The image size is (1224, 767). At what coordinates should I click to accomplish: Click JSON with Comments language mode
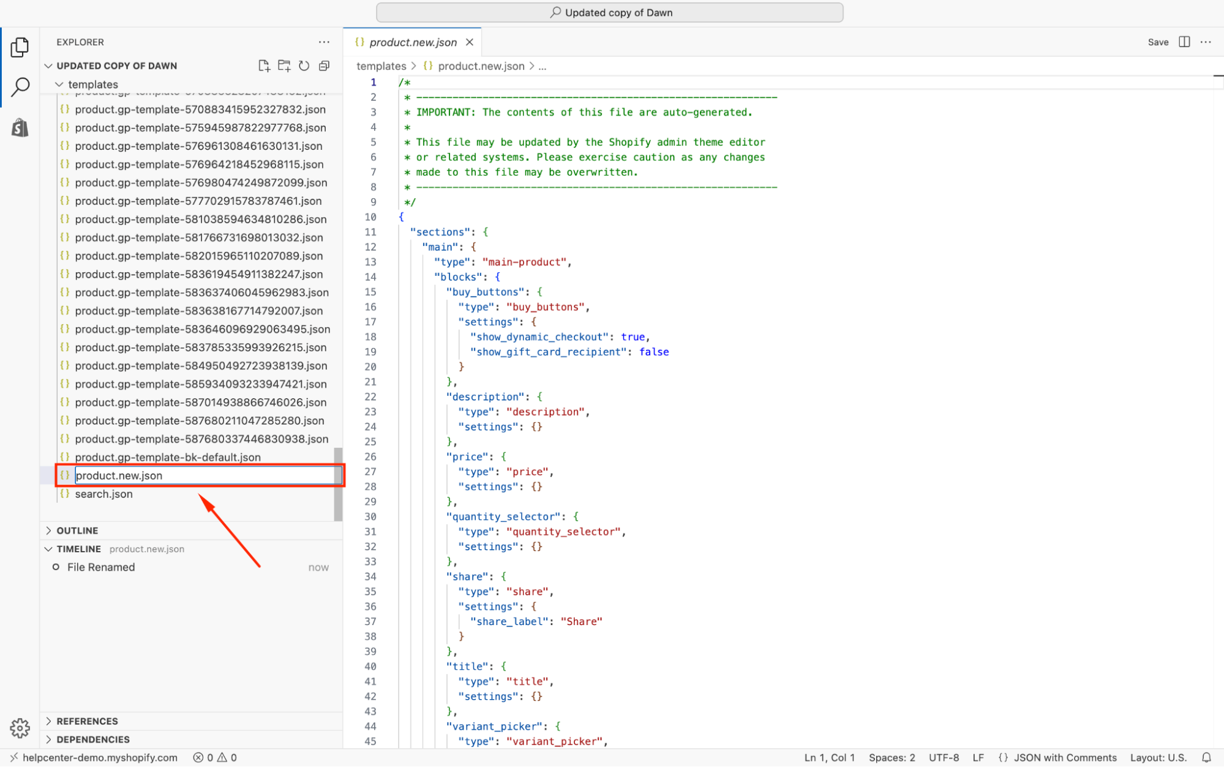pyautogui.click(x=1065, y=757)
